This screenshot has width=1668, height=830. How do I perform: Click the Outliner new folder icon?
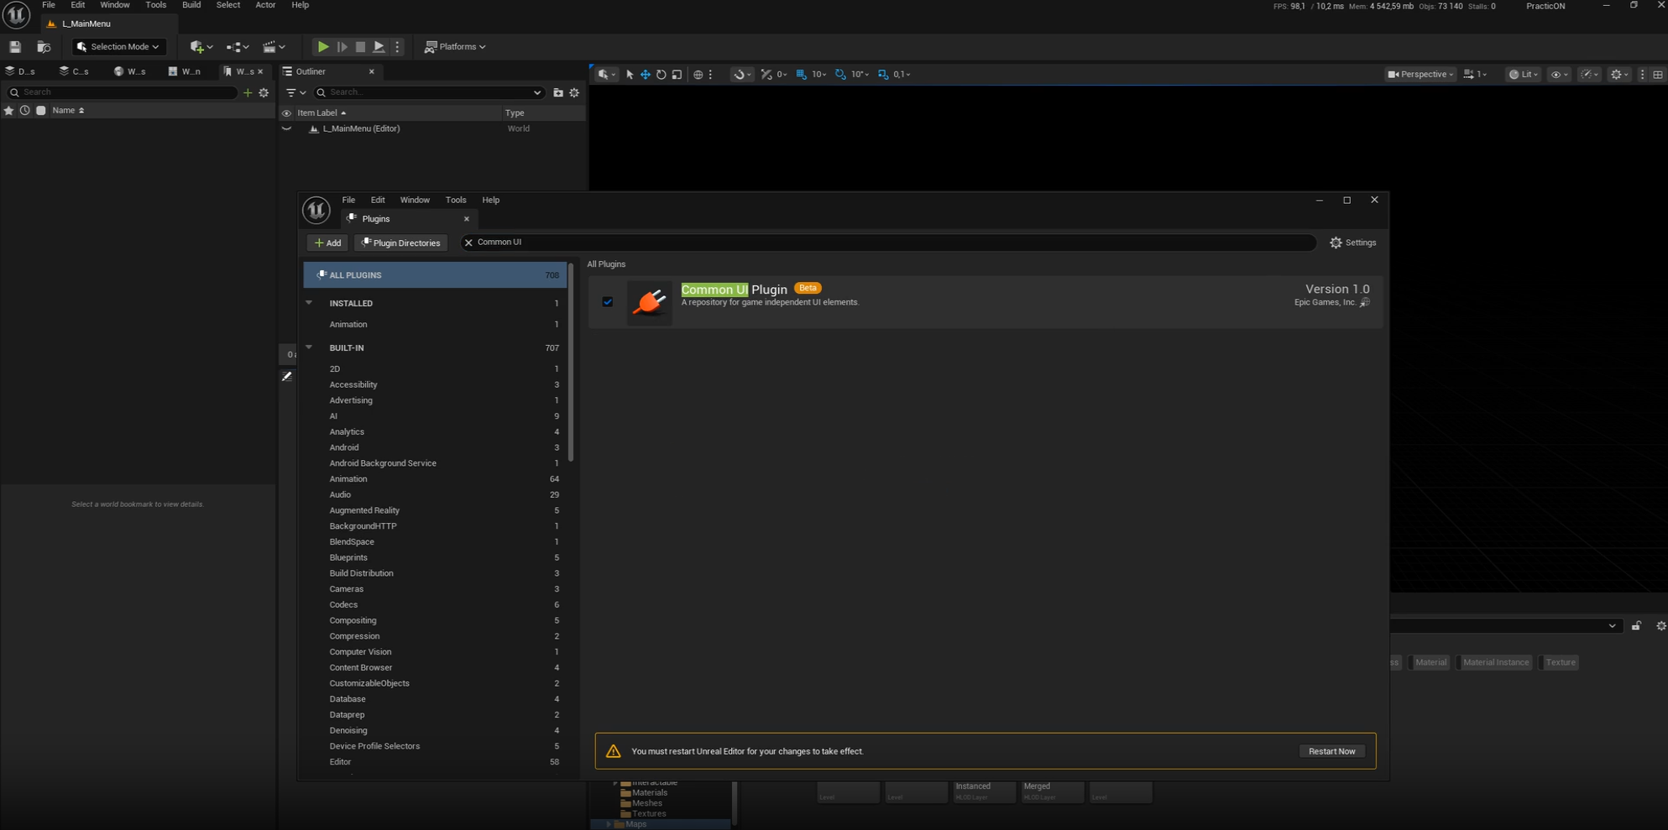[x=558, y=92]
